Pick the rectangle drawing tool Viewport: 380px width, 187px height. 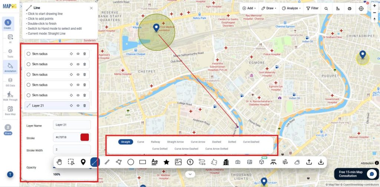[x=142, y=162]
